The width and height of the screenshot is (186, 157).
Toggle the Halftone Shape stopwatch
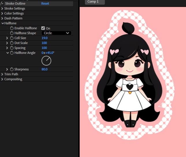tap(12, 33)
